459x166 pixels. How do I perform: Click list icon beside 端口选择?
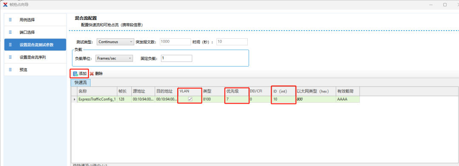pyautogui.click(x=10, y=32)
